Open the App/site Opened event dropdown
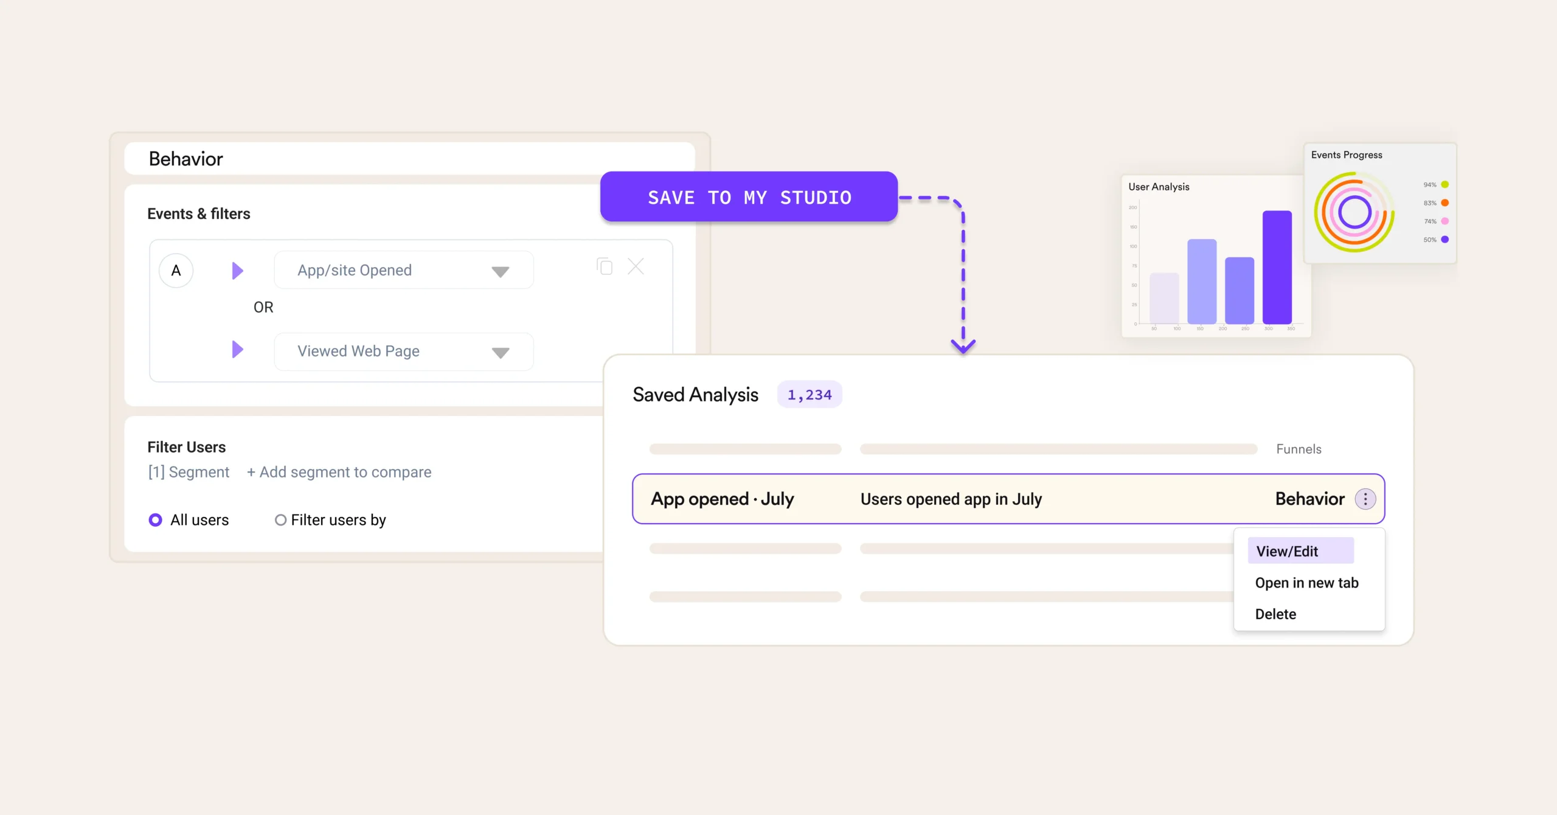1557x815 pixels. [404, 270]
